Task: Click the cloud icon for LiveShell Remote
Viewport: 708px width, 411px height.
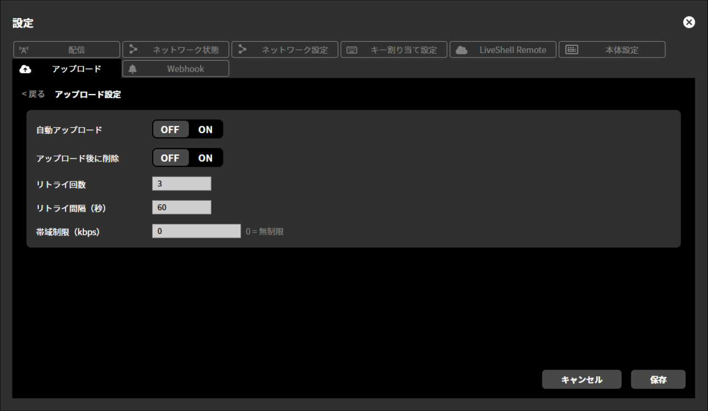Action: point(461,50)
